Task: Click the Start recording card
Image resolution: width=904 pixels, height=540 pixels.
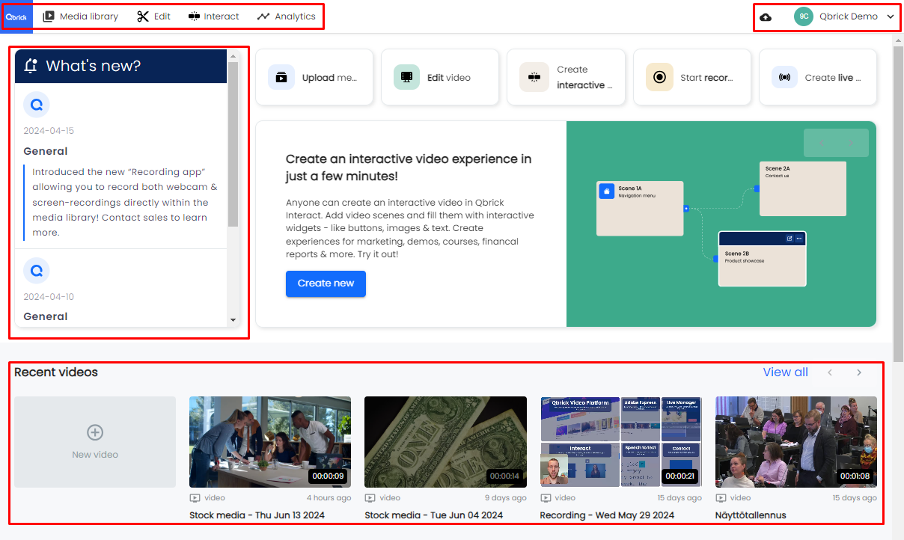Action: coord(692,77)
